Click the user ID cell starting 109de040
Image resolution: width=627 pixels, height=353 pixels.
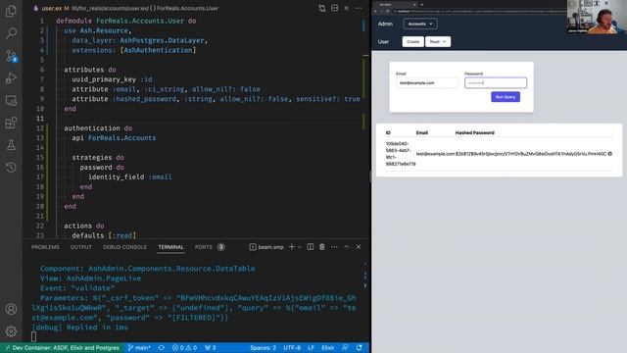[x=401, y=154]
